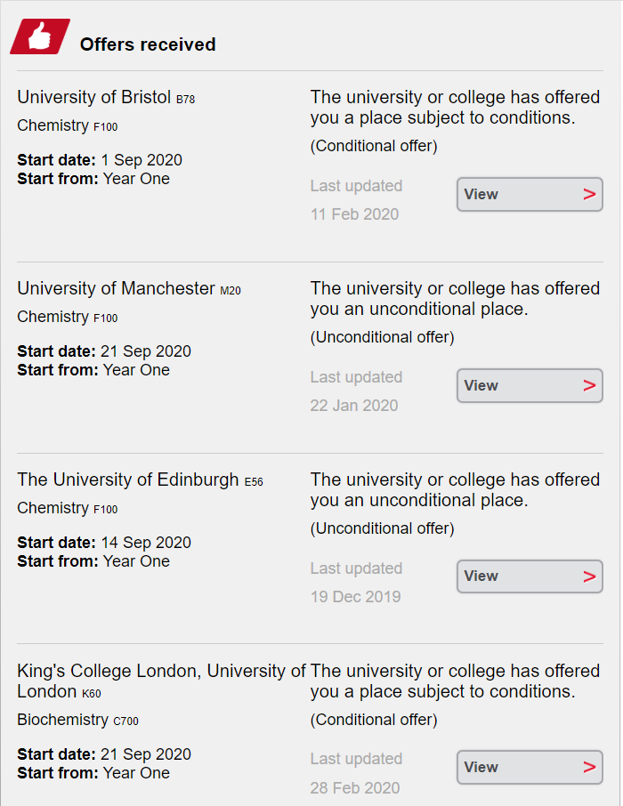The height and width of the screenshot is (806, 623).
Task: Click Manchester's Start date 21 Sep 2020
Action: tap(104, 351)
